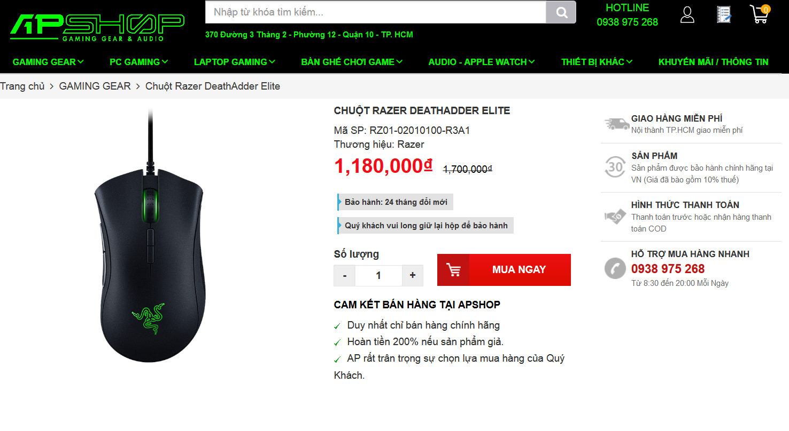The height and width of the screenshot is (431, 789).
Task: Click the search magnifier icon
Action: tap(561, 12)
